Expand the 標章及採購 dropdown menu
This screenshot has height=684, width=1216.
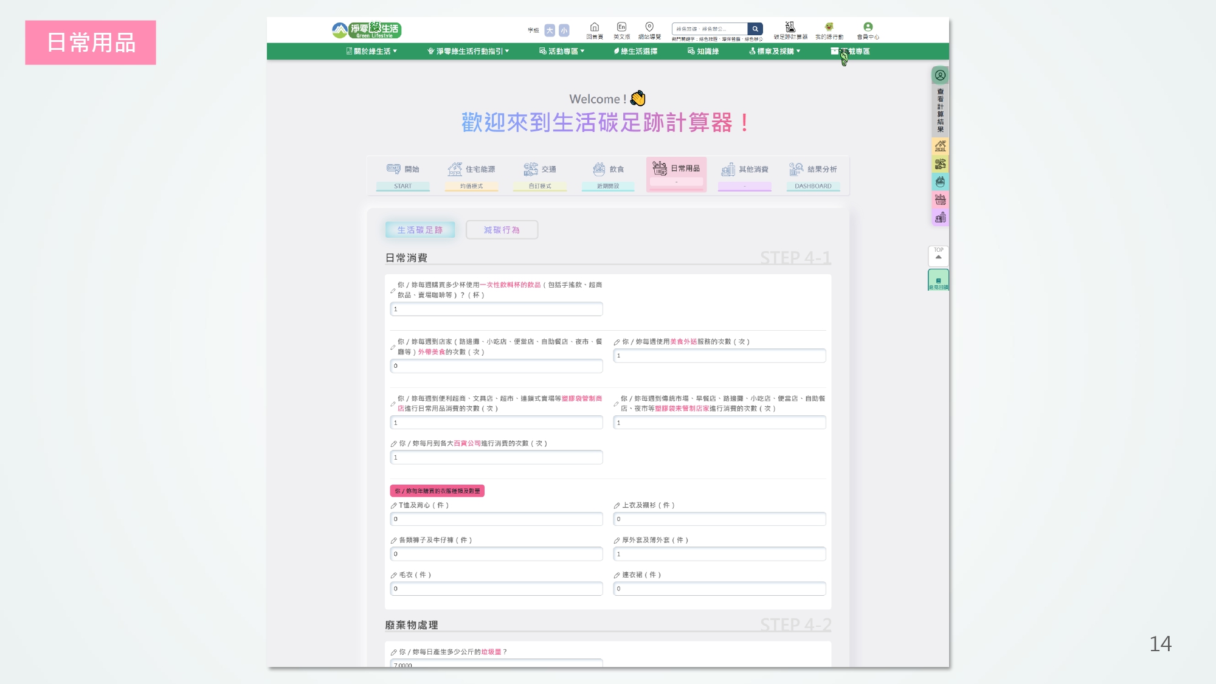pyautogui.click(x=775, y=51)
